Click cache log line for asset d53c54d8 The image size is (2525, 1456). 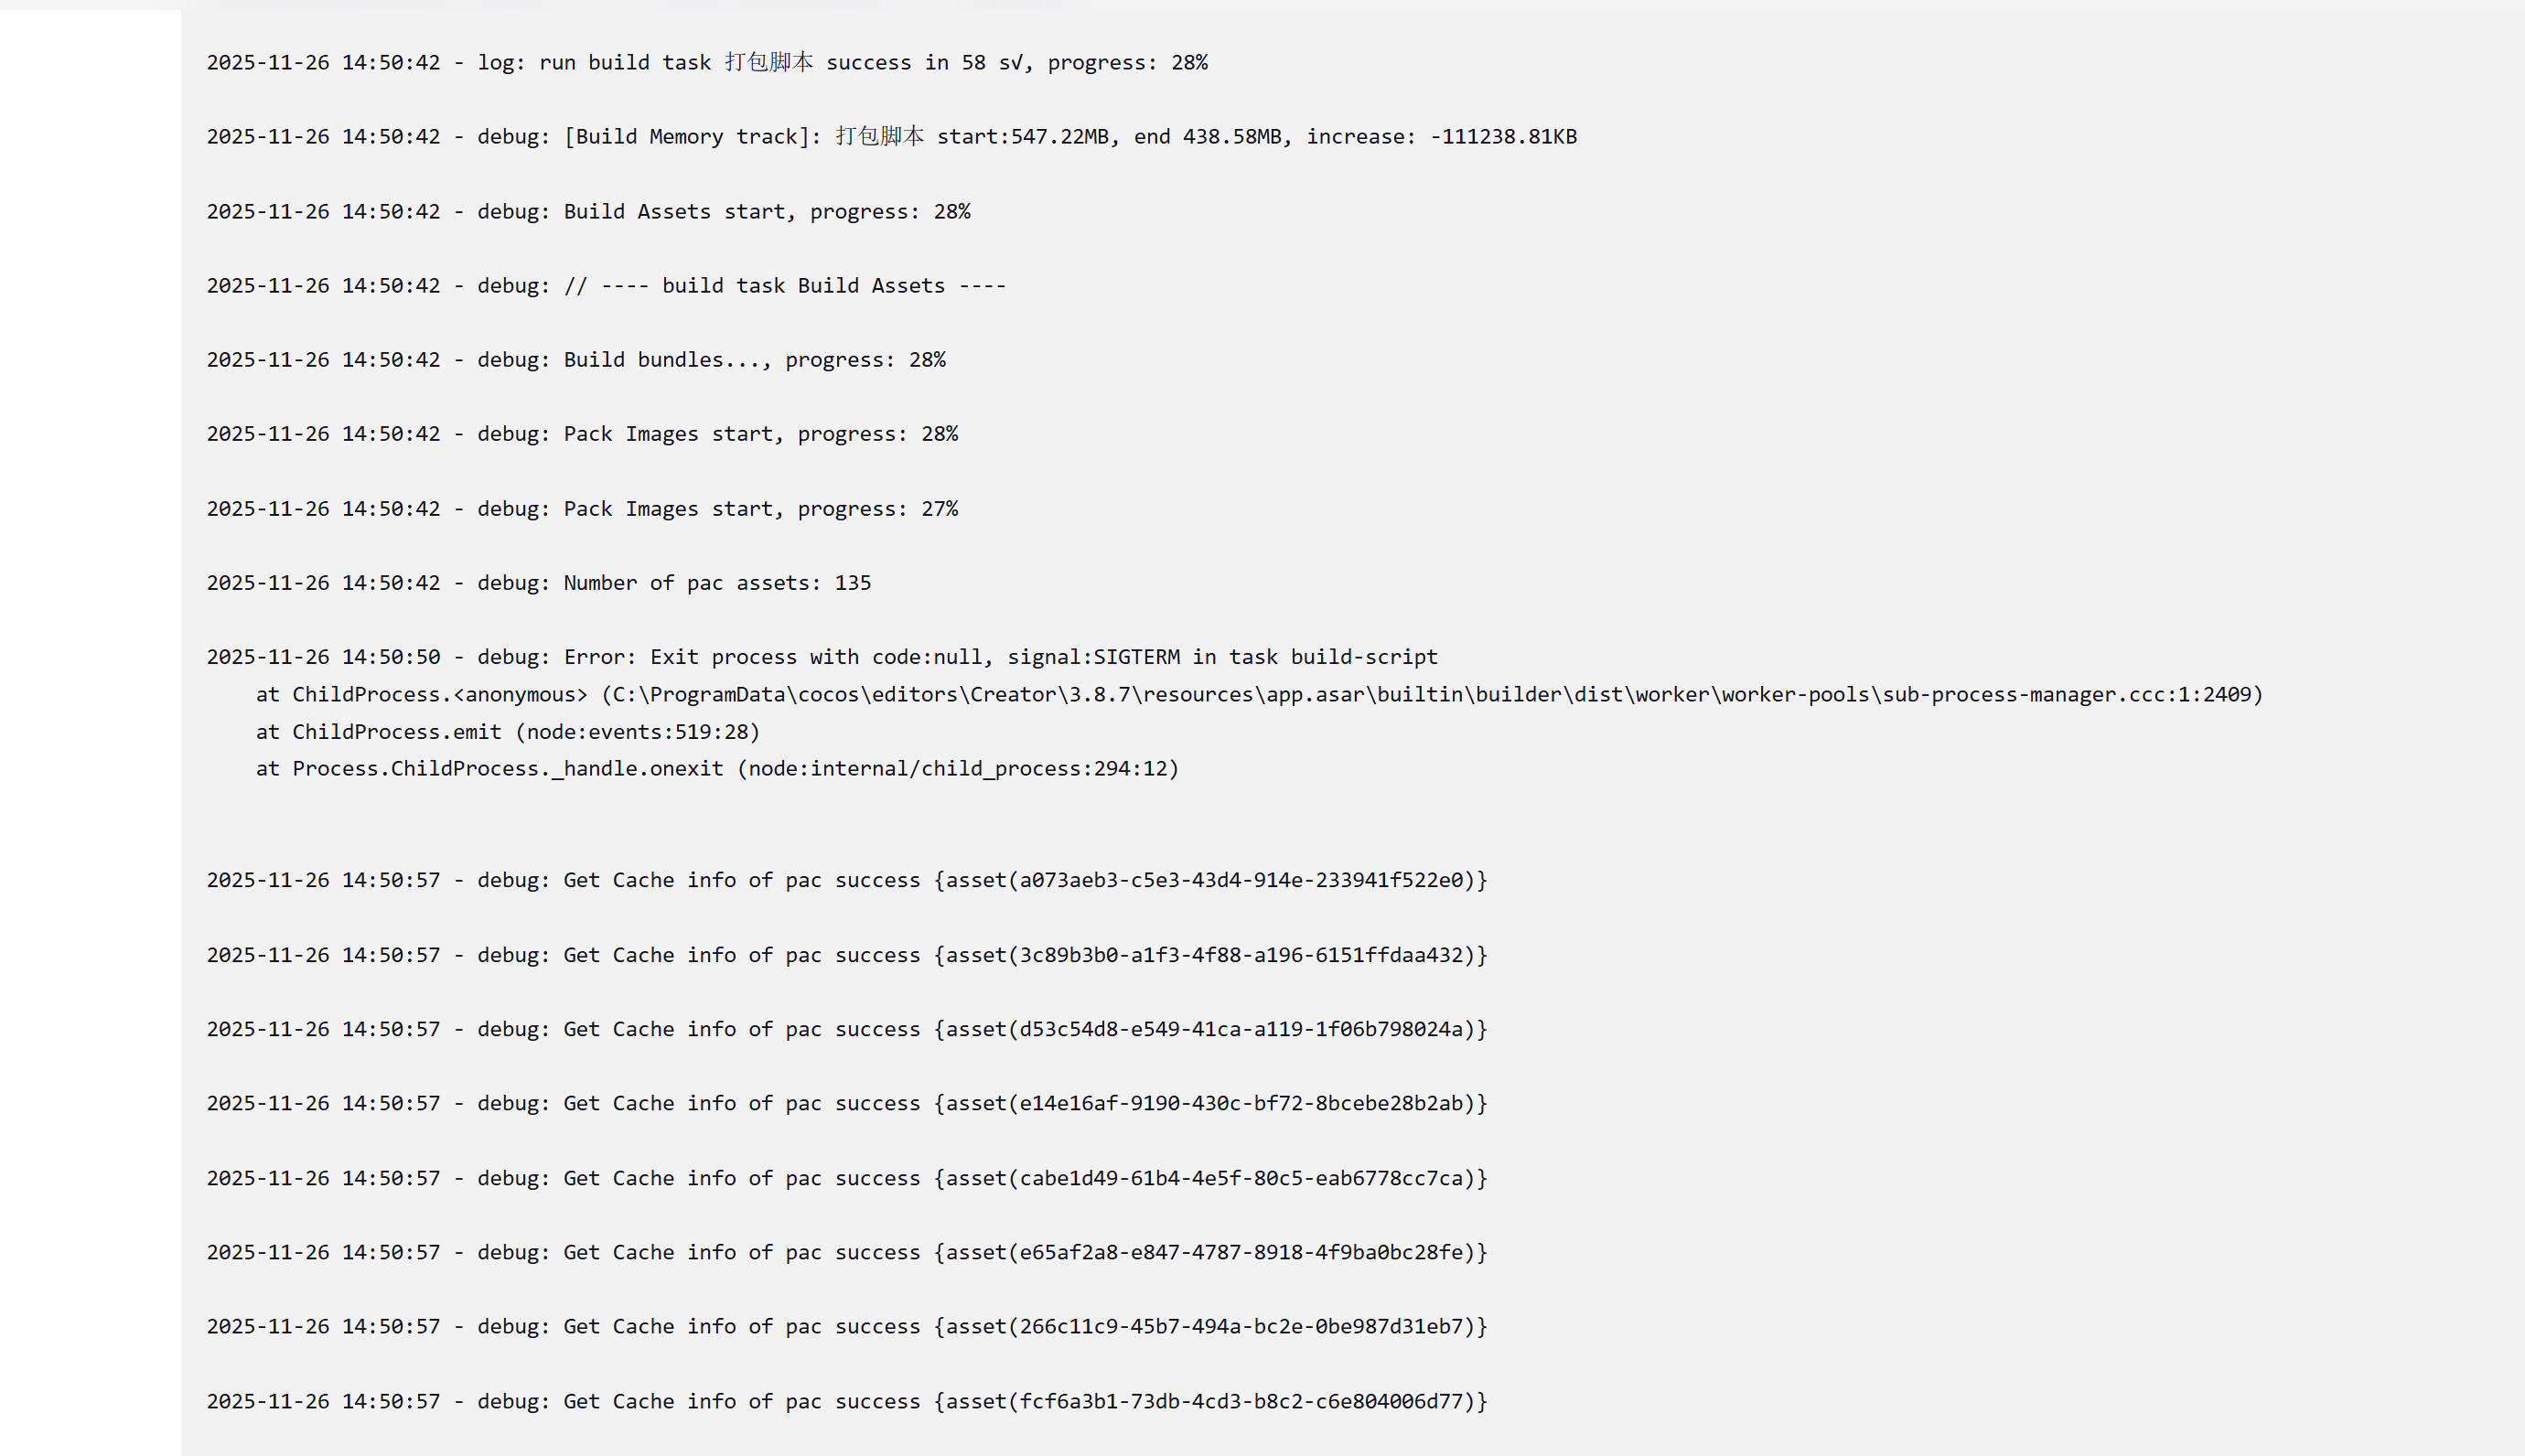(x=846, y=1030)
